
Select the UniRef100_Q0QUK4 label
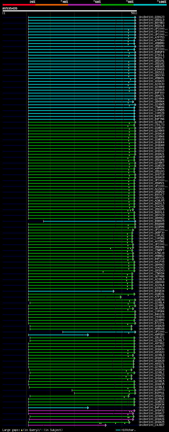click(152, 142)
